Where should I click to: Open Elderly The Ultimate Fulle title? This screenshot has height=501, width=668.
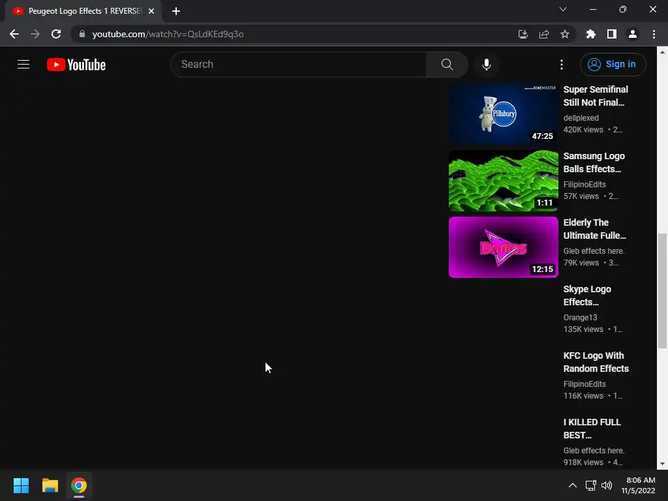click(595, 229)
